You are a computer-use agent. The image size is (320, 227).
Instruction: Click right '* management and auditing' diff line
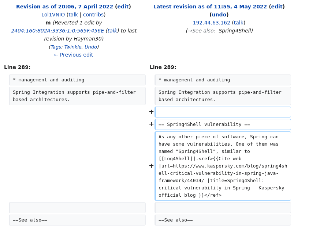click(x=223, y=80)
